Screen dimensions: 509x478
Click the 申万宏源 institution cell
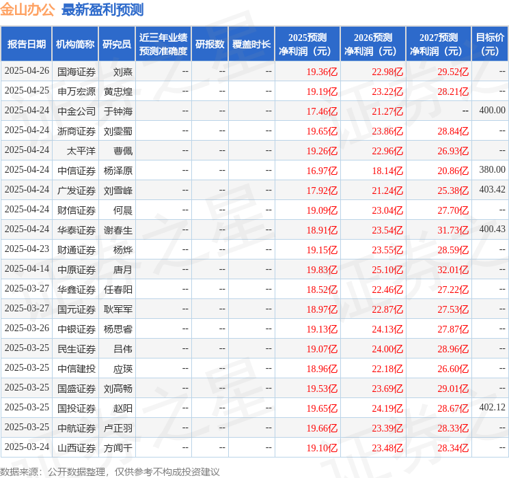tap(77, 92)
